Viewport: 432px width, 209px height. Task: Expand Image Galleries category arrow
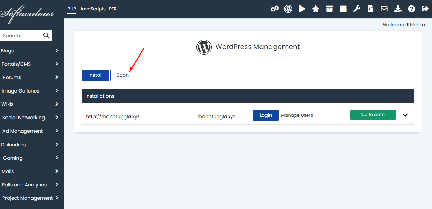click(x=57, y=90)
